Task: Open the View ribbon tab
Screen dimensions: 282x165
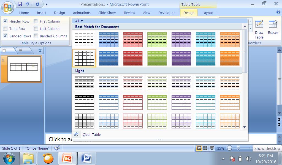Action: [146, 13]
